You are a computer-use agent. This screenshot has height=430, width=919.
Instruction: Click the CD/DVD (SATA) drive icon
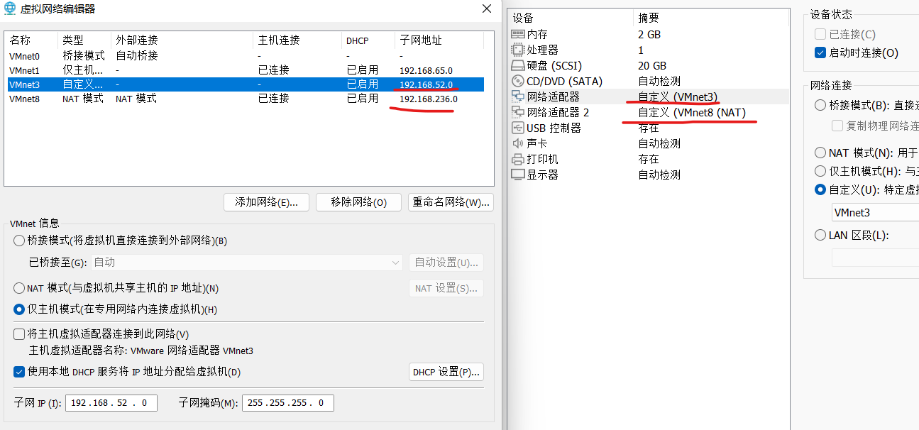pyautogui.click(x=517, y=81)
